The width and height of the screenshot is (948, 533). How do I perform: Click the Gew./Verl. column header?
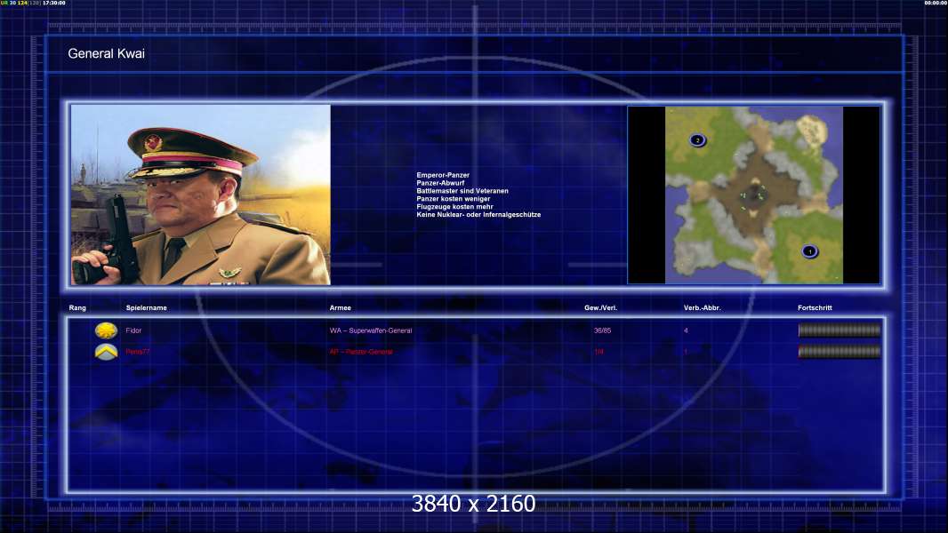pyautogui.click(x=601, y=308)
